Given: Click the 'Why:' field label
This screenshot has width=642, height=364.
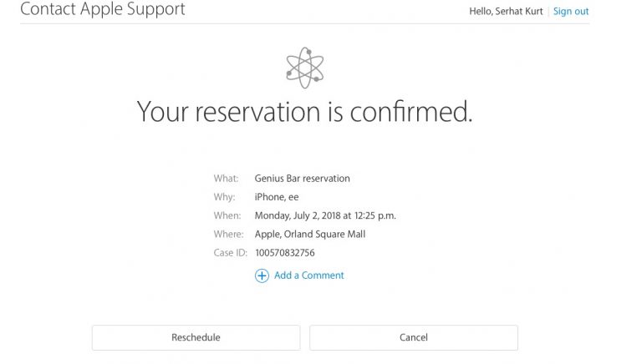Looking at the screenshot, I should click(x=224, y=197).
